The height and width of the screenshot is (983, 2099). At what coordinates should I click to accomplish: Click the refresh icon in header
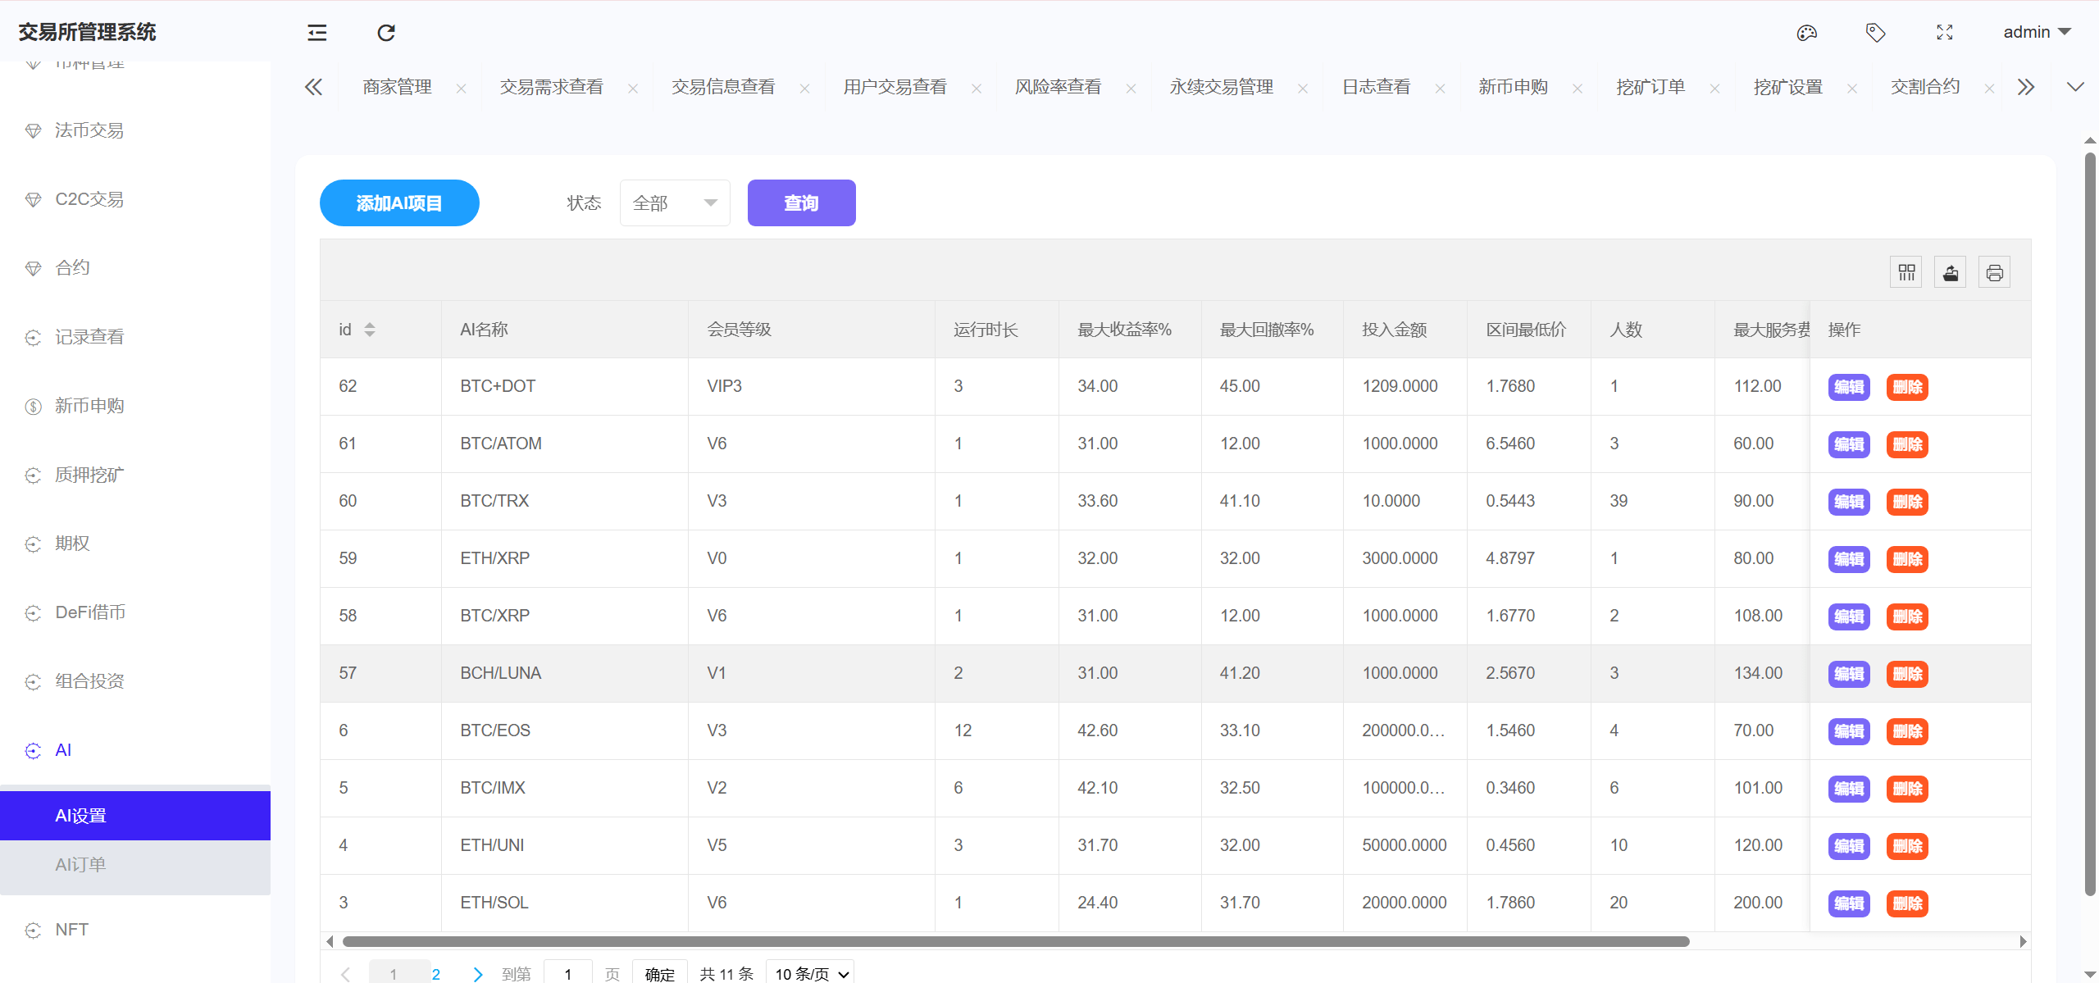pos(386,33)
